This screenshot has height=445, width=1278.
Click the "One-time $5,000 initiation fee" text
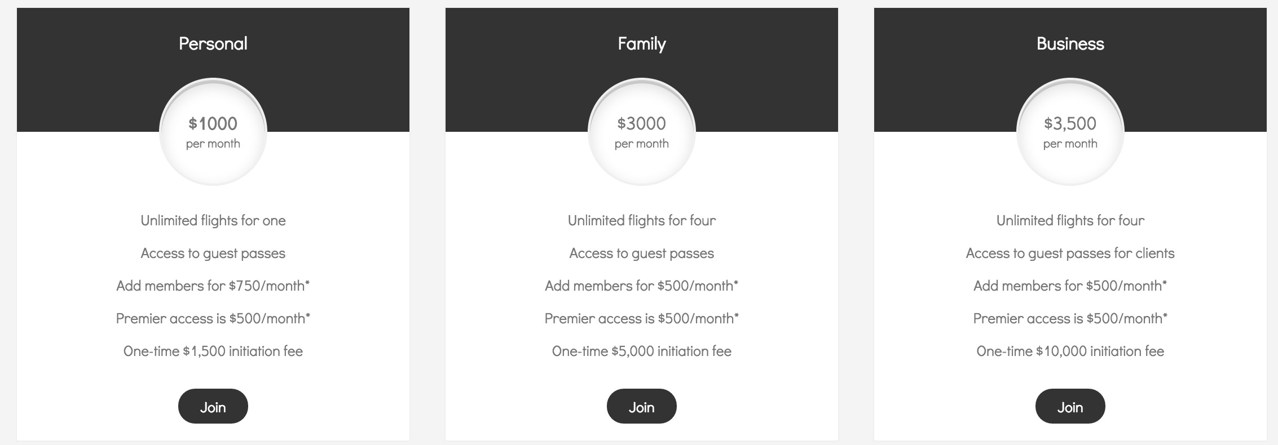pyautogui.click(x=641, y=351)
